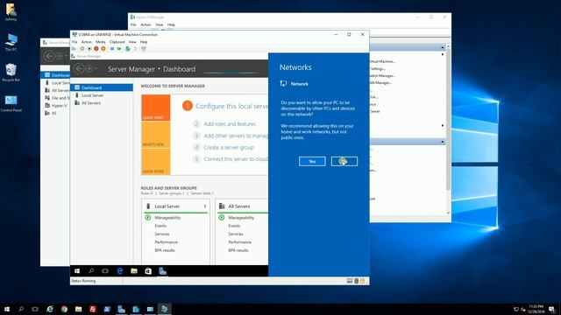Open the Recycle Bin desktop icon
Viewport: 561px width, 315px height.
pos(11,73)
